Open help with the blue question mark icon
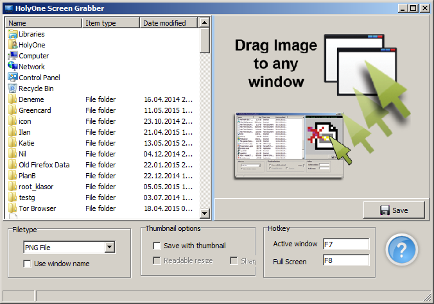This screenshot has height=304, width=434. point(401,249)
